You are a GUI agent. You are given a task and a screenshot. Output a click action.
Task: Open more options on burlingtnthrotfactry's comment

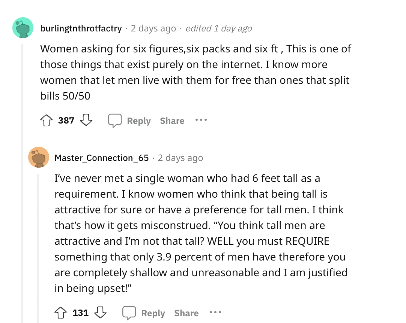pos(201,121)
